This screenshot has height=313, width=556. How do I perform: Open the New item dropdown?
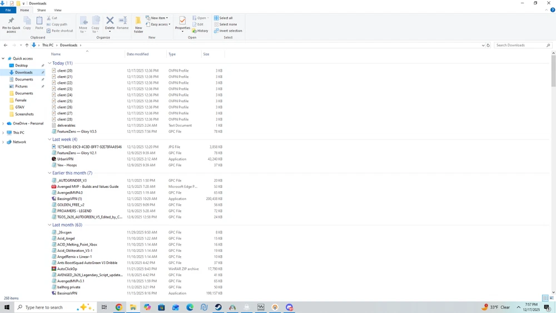(x=157, y=18)
